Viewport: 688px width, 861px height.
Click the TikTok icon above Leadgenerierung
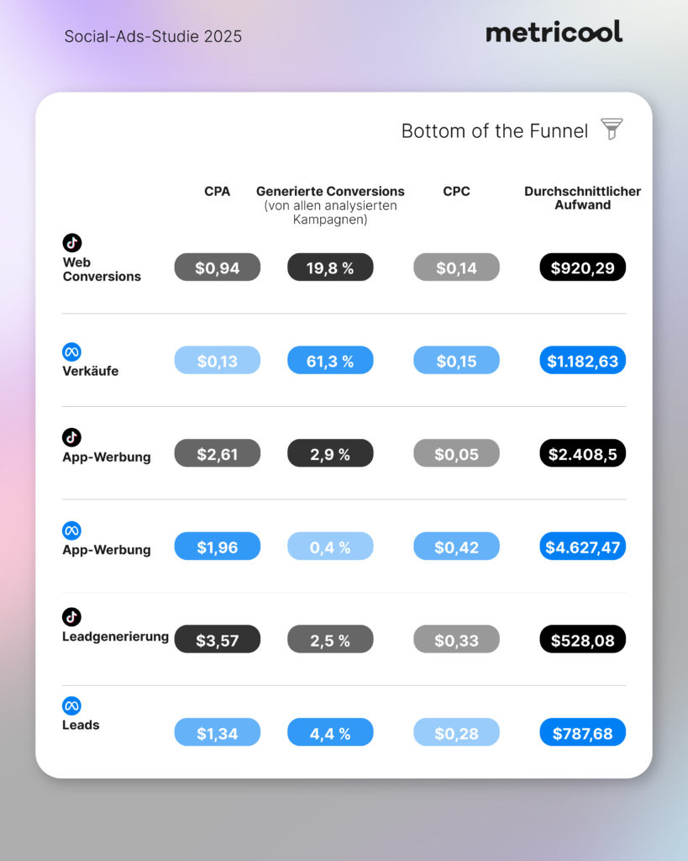72,617
